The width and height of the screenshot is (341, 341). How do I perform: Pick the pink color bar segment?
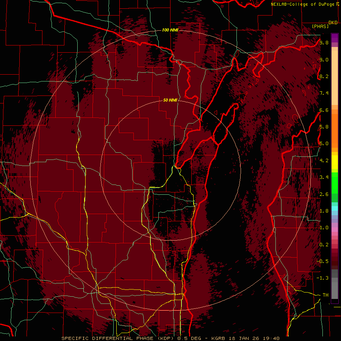click(335, 230)
